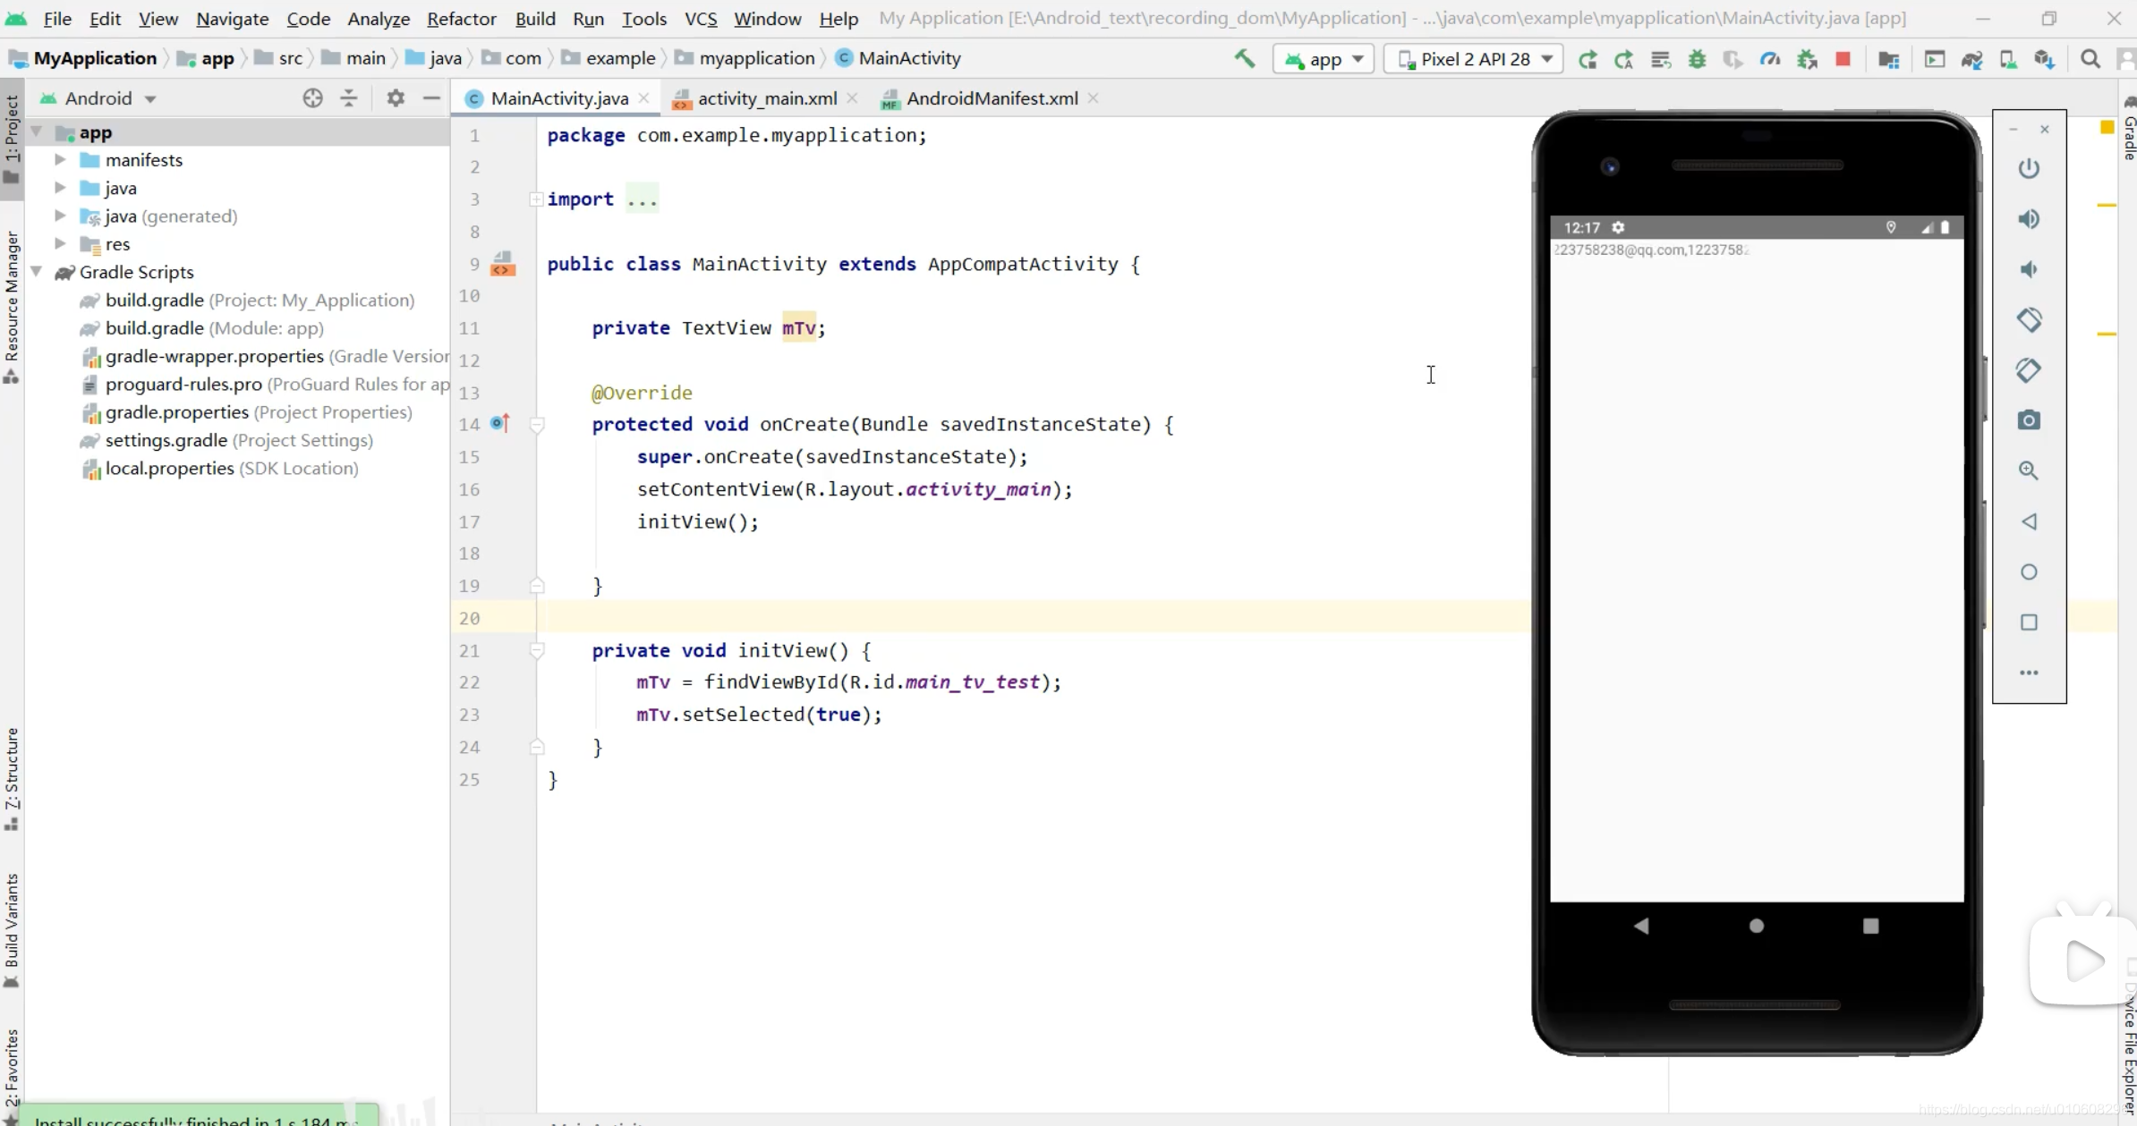Screen dimensions: 2137x1126
Task: Enable zoom mode in the emulator side panel
Action: pos(2030,471)
